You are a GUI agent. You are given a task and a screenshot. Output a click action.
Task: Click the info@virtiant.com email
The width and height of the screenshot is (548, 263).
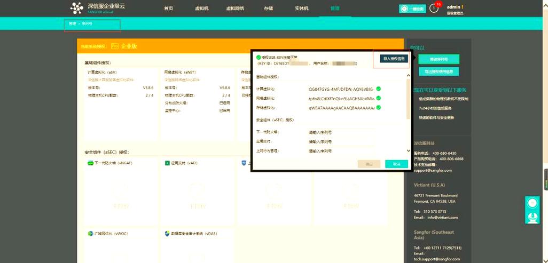443,217
